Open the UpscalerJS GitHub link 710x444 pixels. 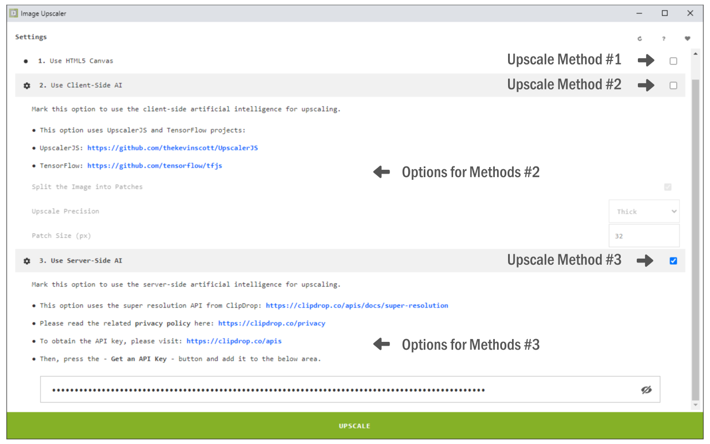tap(173, 148)
